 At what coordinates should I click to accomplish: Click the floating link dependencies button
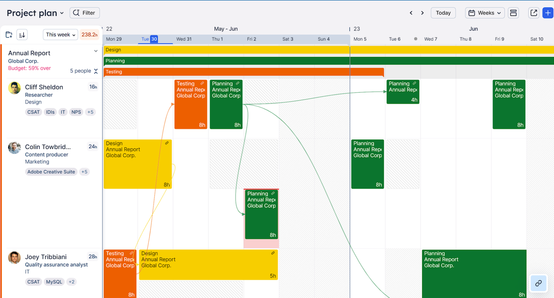click(538, 283)
